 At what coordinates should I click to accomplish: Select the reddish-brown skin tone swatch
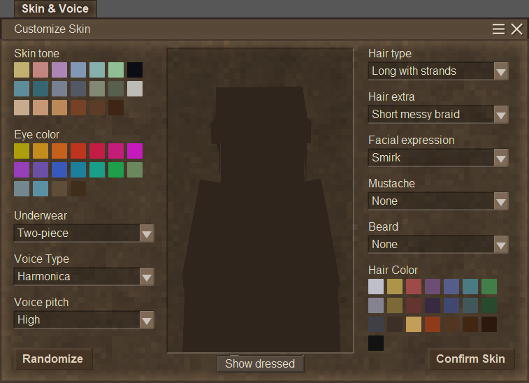tap(78, 108)
